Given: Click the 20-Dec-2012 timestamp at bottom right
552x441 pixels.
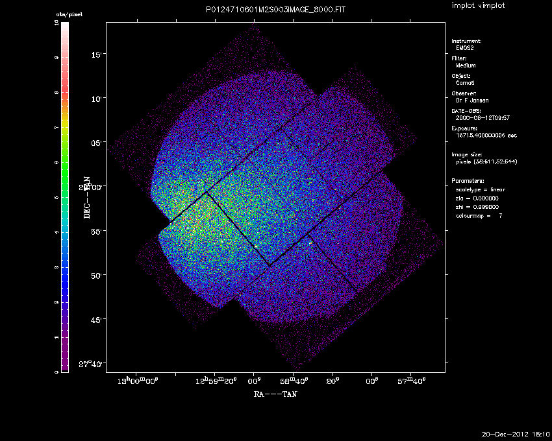Looking at the screenshot, I should (x=516, y=433).
